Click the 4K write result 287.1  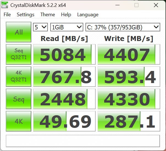129,121
